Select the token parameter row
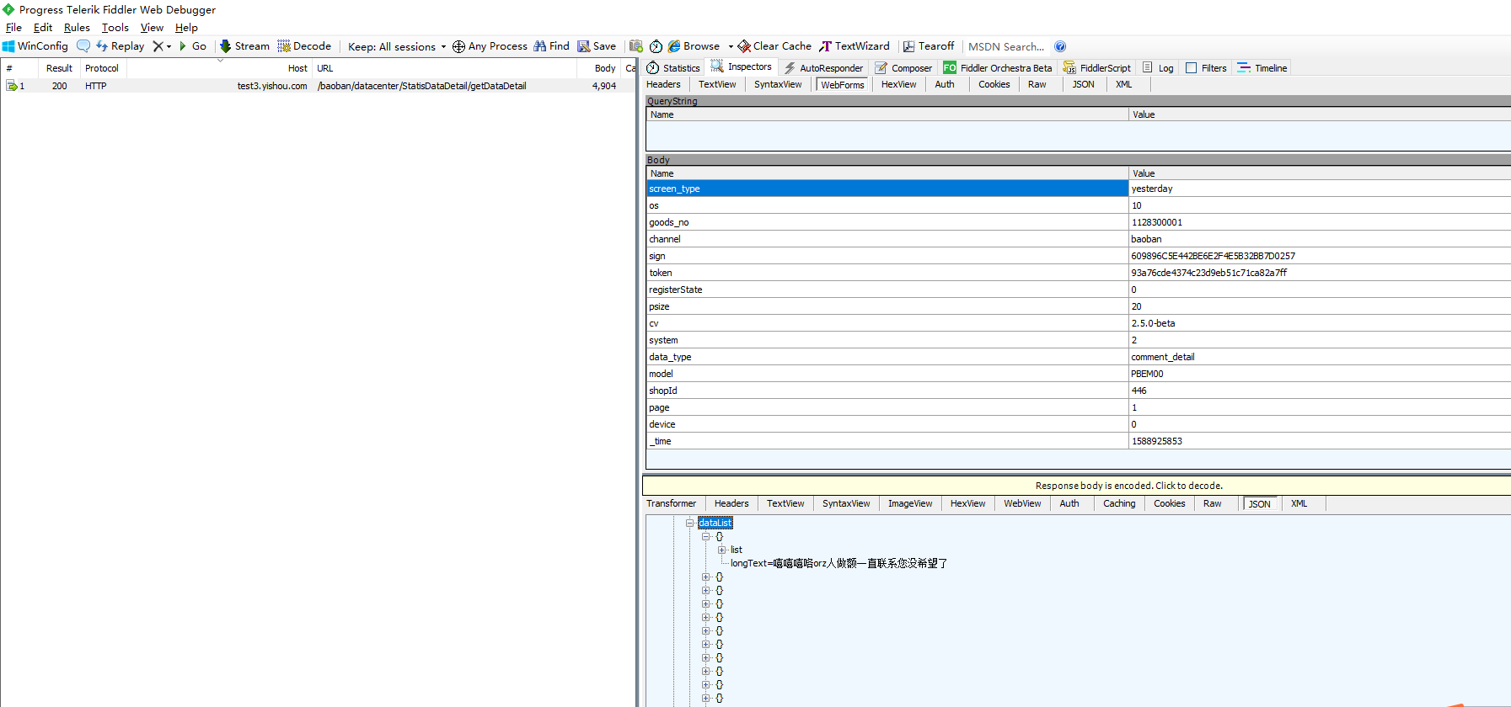 pos(1078,273)
